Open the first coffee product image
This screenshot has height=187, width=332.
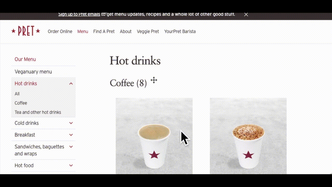pyautogui.click(x=154, y=136)
